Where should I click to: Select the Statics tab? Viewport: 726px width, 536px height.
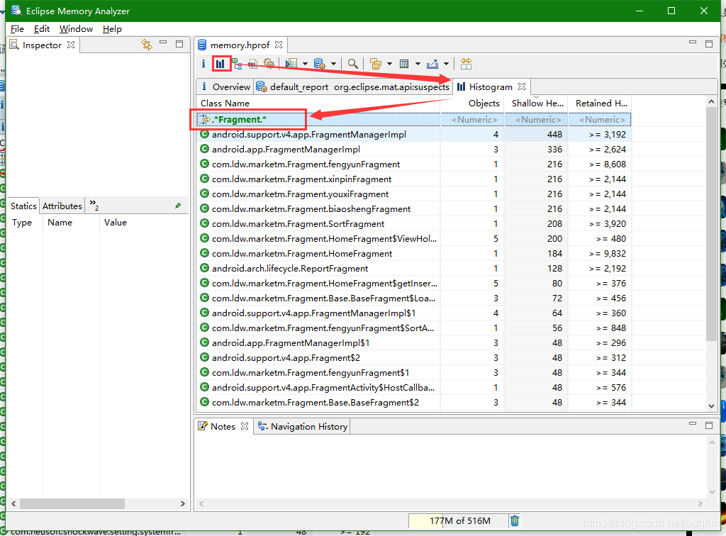tap(23, 206)
